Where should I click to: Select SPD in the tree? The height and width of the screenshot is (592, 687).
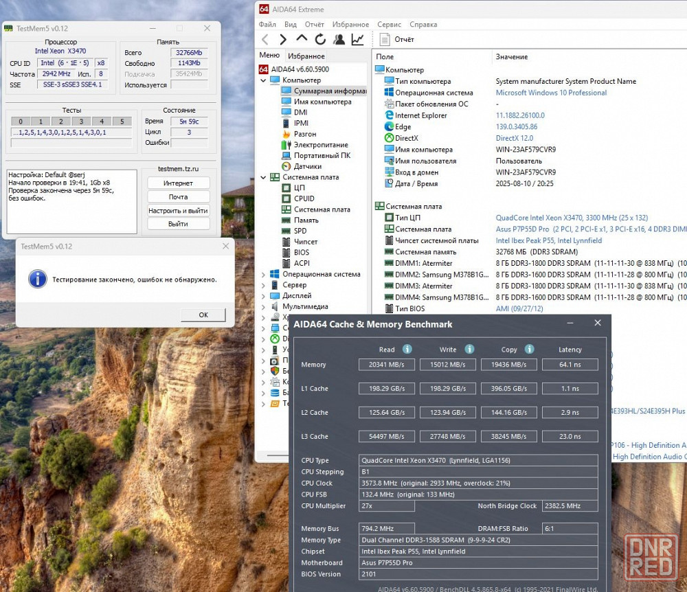tap(300, 231)
